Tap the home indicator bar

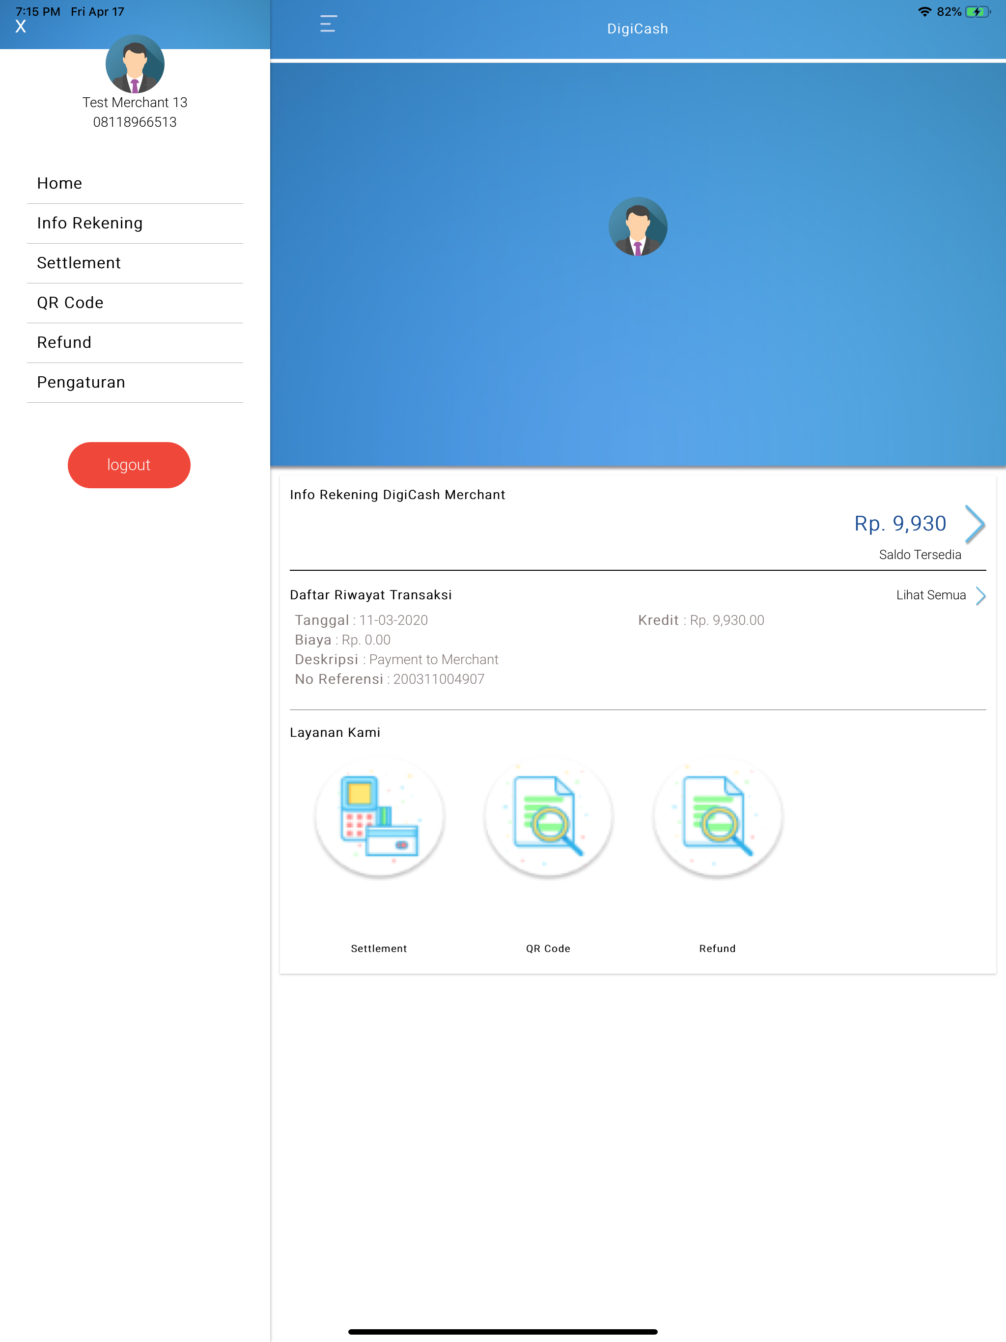[503, 1332]
